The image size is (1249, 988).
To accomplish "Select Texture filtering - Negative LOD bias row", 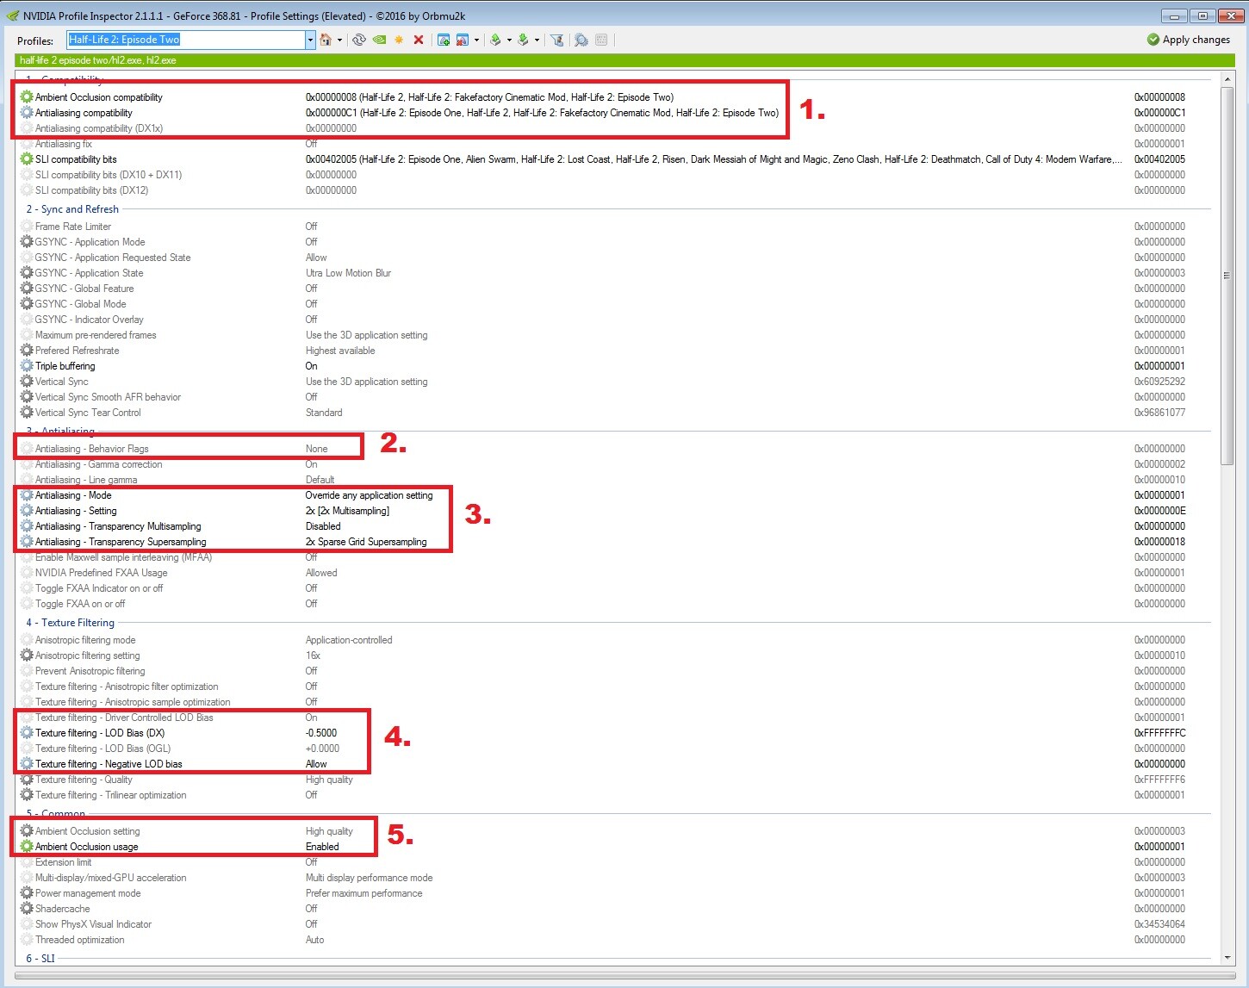I will [x=613, y=764].
